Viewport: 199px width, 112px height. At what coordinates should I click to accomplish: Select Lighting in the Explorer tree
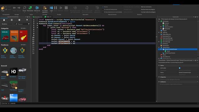(x=164, y=32)
